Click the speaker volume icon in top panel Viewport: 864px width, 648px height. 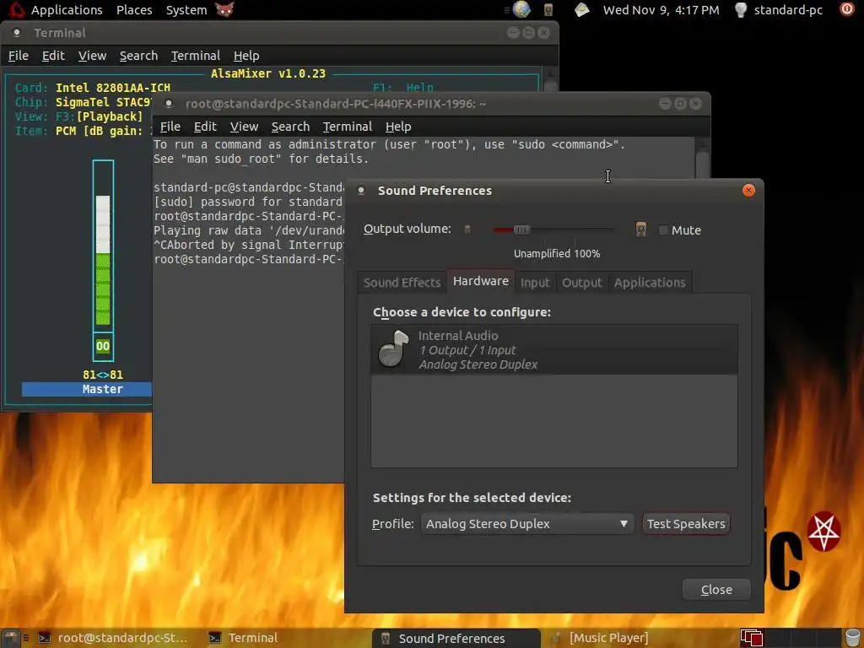548,10
